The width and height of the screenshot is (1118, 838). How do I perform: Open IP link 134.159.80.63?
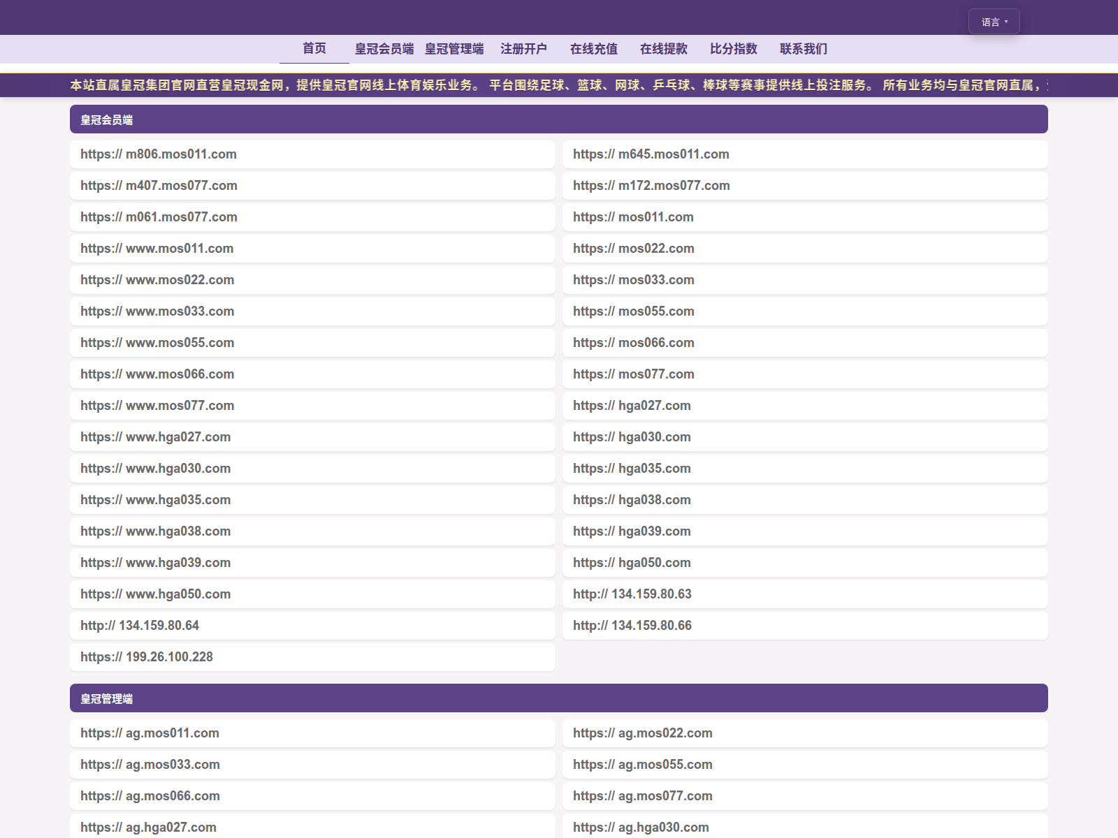(805, 594)
